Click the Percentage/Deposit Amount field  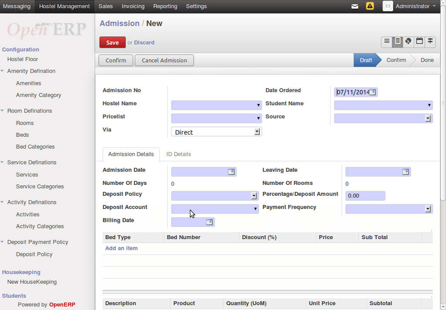click(x=365, y=196)
